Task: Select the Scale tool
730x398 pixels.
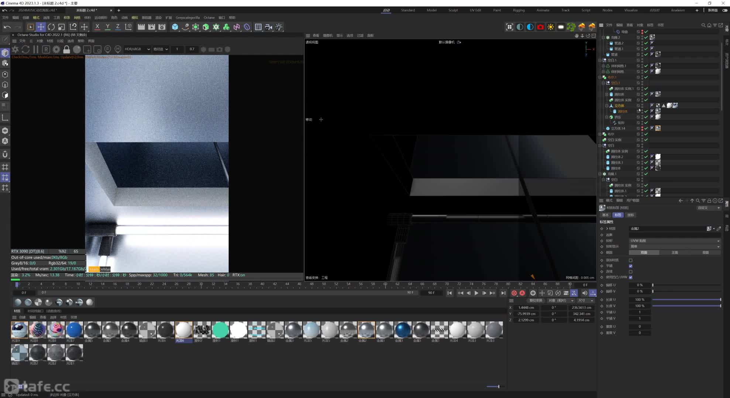Action: [62, 27]
